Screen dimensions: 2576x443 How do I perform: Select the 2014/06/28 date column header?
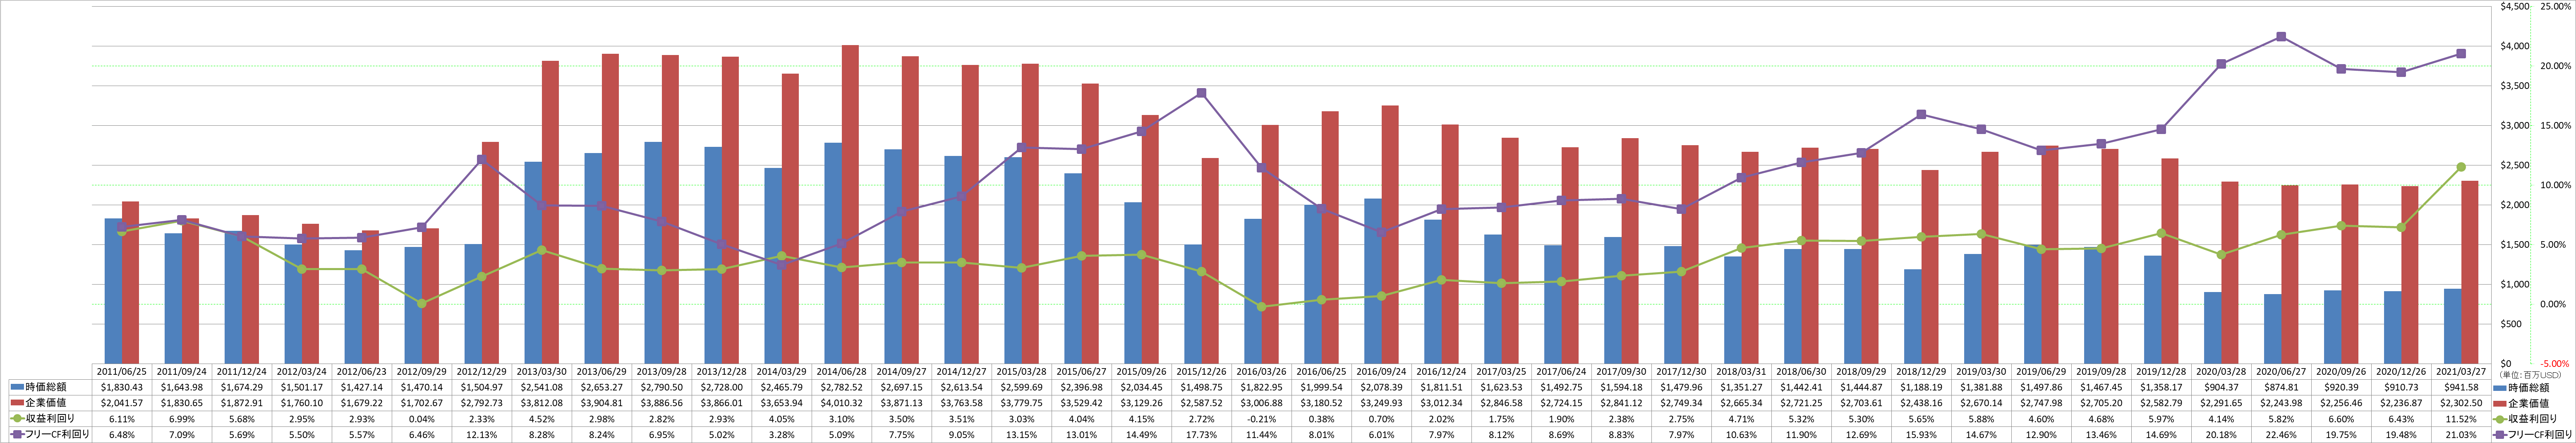click(842, 371)
